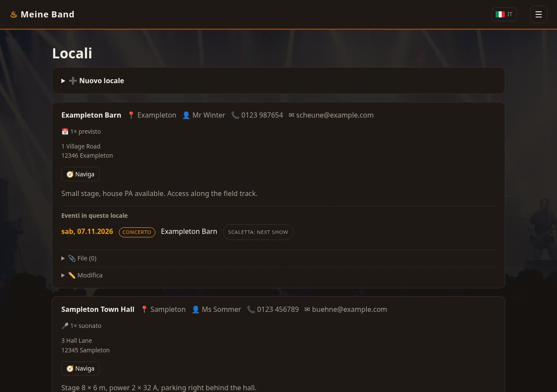Open the IT language selector
557x392 pixels.
[504, 14]
